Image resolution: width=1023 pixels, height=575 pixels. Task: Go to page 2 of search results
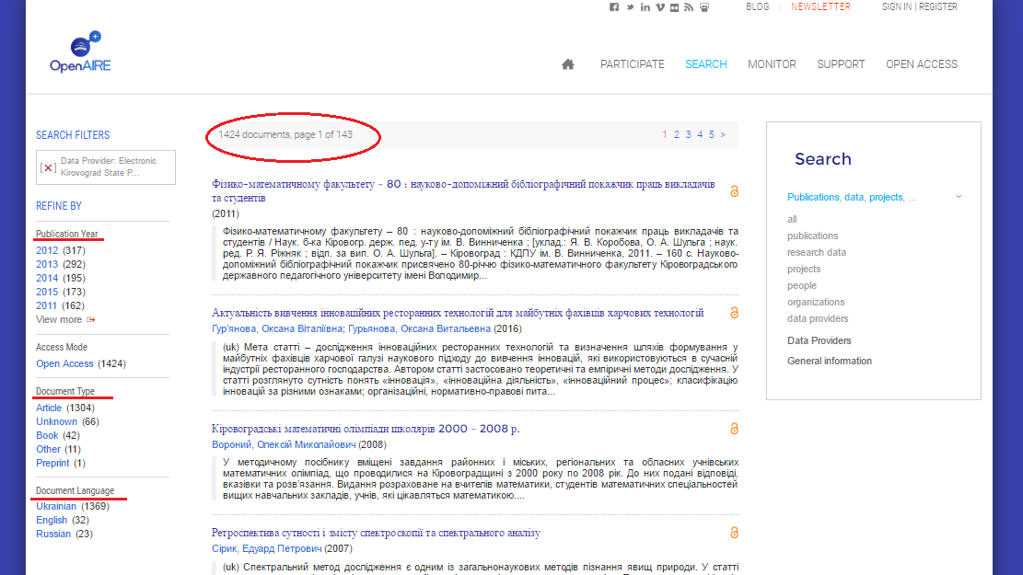coord(676,134)
